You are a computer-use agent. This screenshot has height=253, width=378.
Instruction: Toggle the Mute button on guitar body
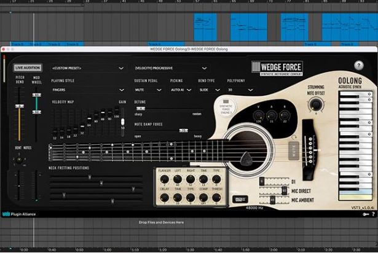point(294,151)
